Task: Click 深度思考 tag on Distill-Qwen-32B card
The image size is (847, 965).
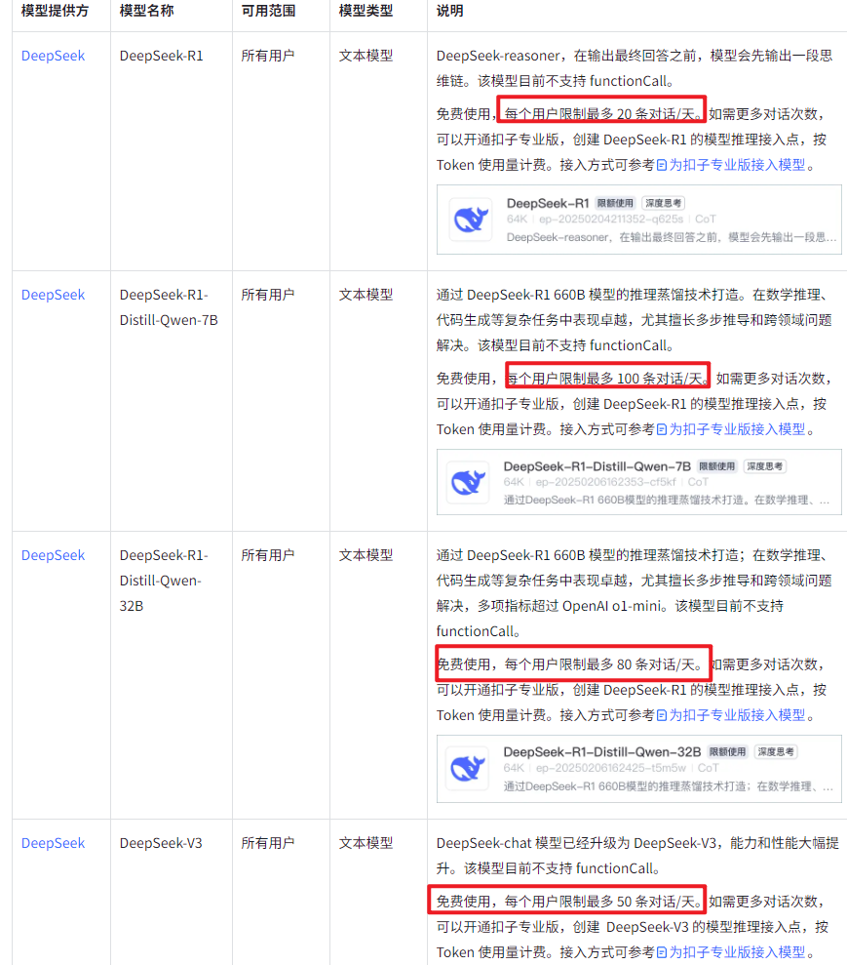Action: (x=776, y=752)
